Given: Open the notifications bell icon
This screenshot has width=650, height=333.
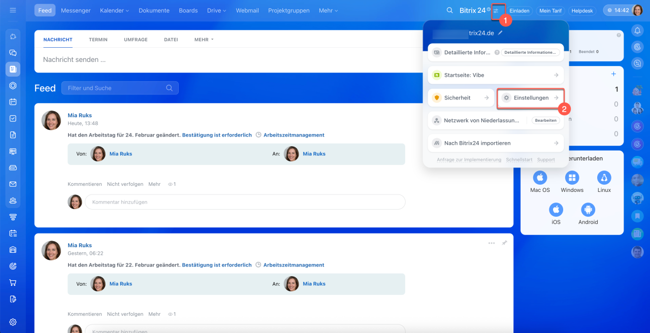Looking at the screenshot, I should 637,31.
